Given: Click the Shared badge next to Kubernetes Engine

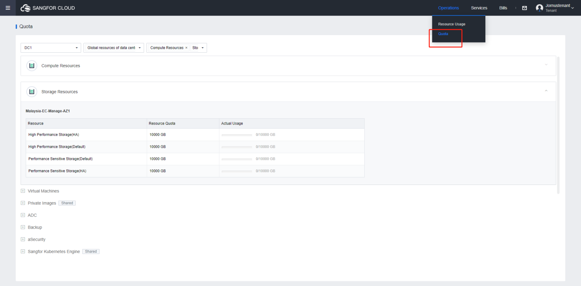Looking at the screenshot, I should point(91,252).
